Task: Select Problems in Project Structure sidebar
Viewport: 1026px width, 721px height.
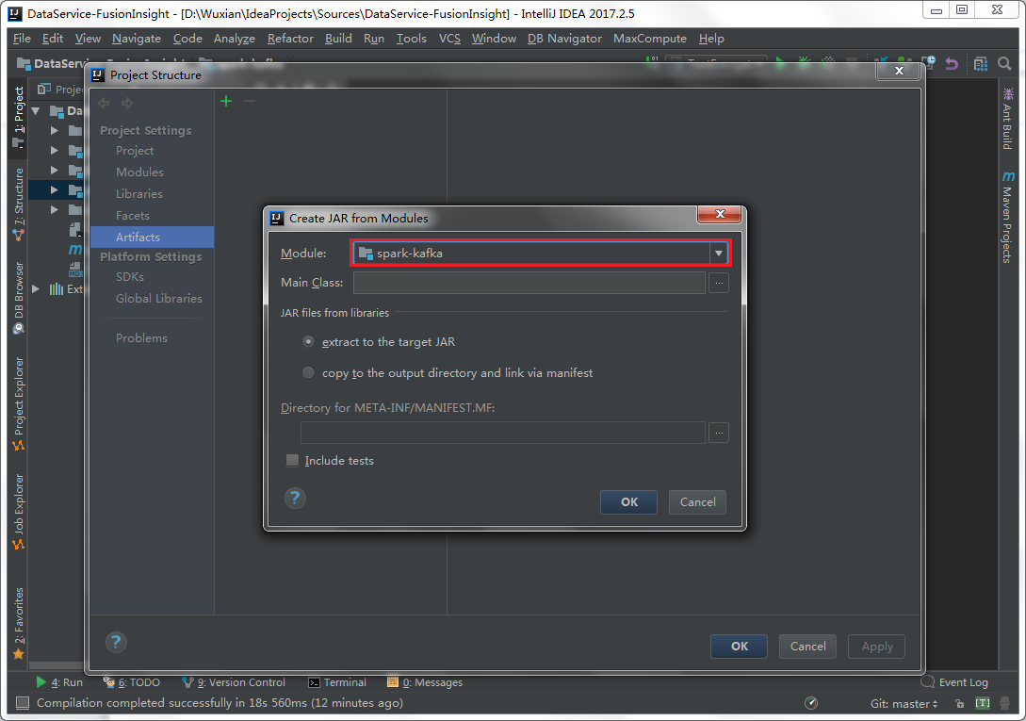Action: [x=141, y=338]
